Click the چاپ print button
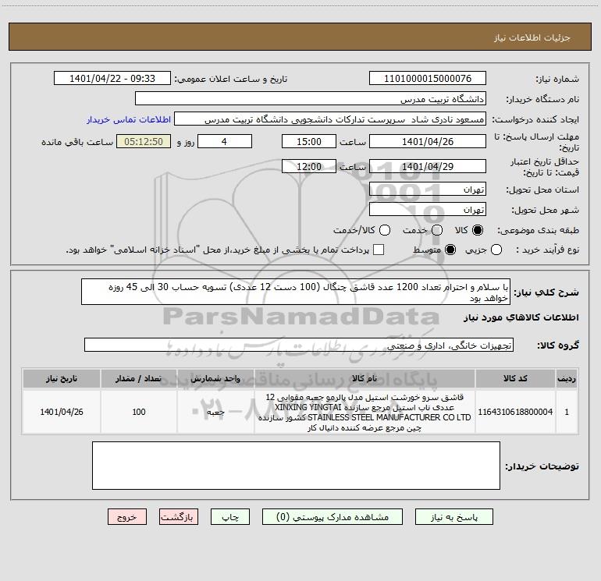The width and height of the screenshot is (601, 581). click(x=230, y=517)
